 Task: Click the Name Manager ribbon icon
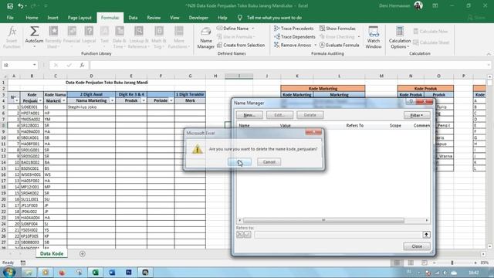coord(206,37)
